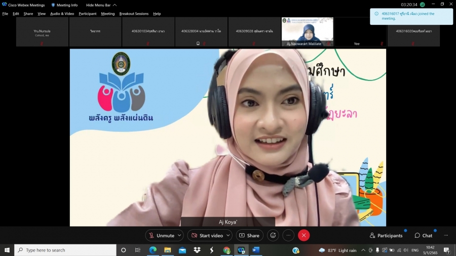Open the Dropbox icon in taskbar
This screenshot has width=456, height=256.
click(197, 250)
